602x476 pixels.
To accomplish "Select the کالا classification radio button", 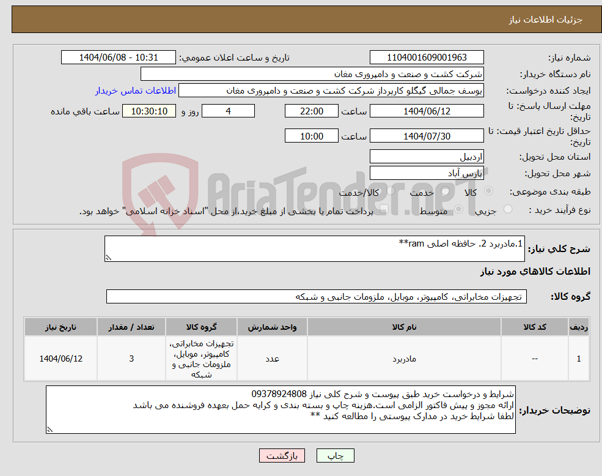I will tap(488, 190).
